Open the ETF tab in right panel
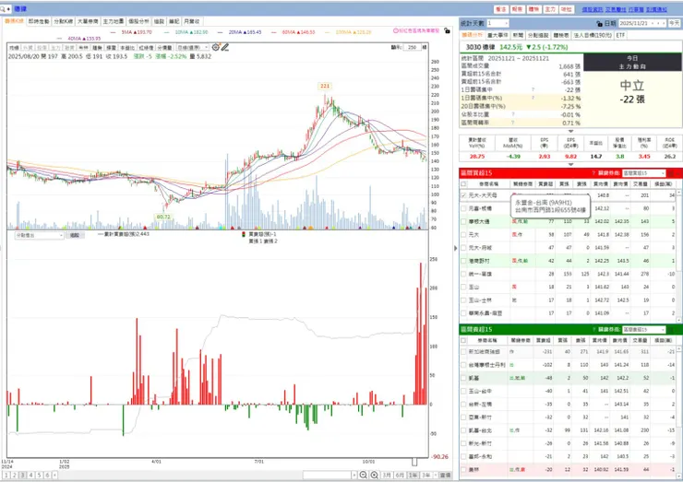683x482 pixels. tap(620, 35)
